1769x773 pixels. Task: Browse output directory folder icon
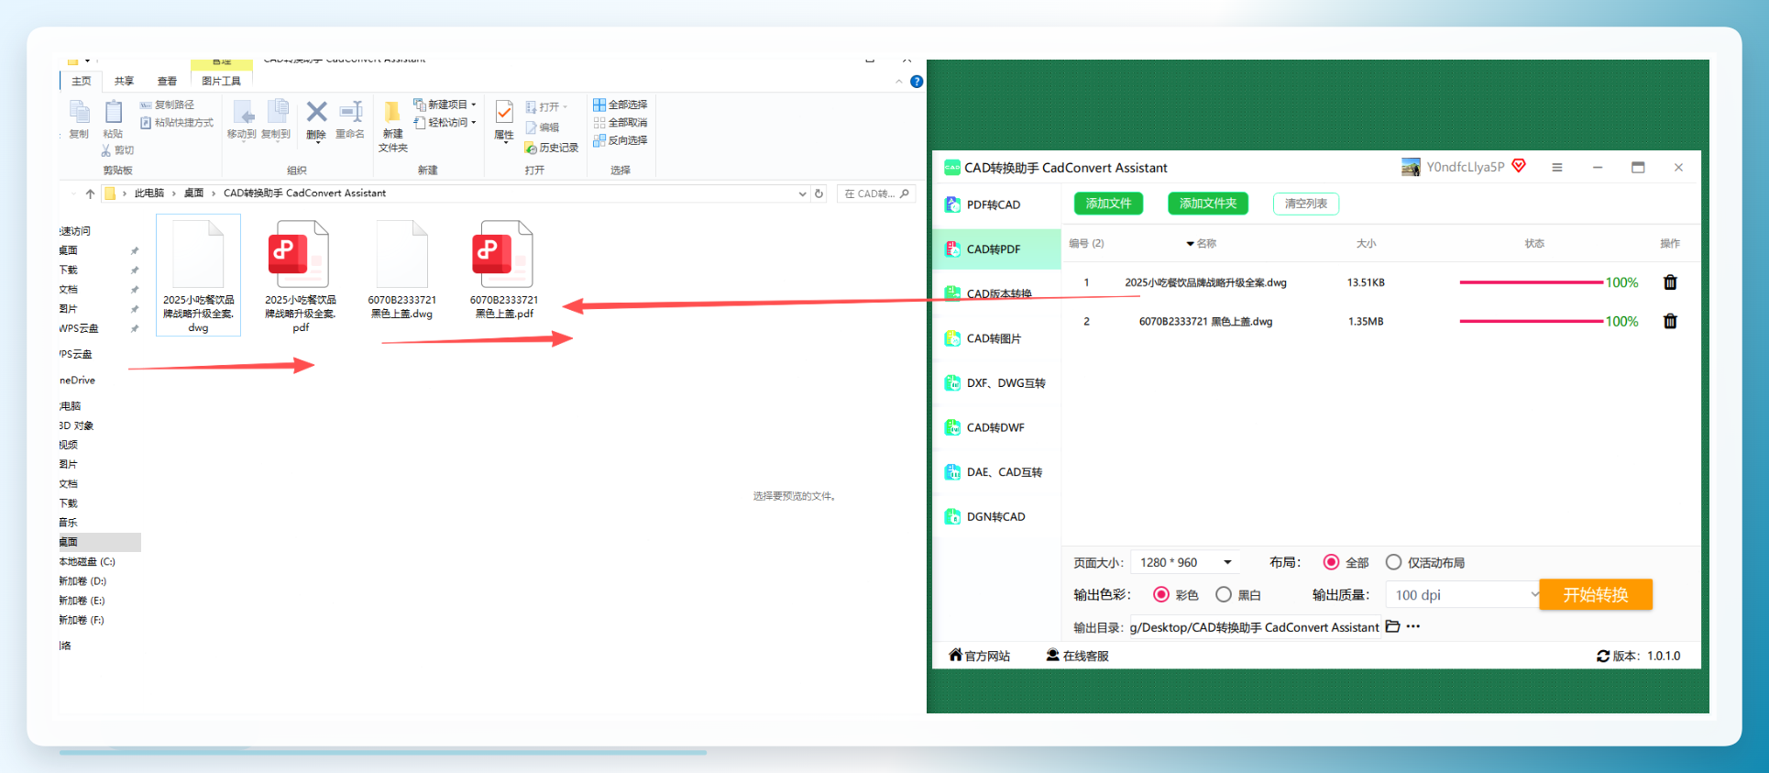(x=1392, y=626)
